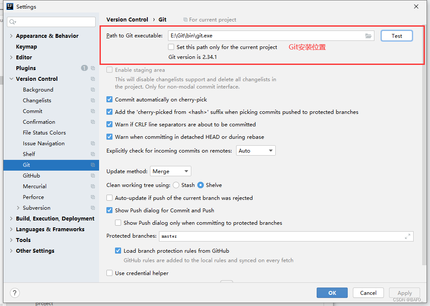Click the Test button for Git executable
Viewport: 430px width, 306px height.
(396, 36)
